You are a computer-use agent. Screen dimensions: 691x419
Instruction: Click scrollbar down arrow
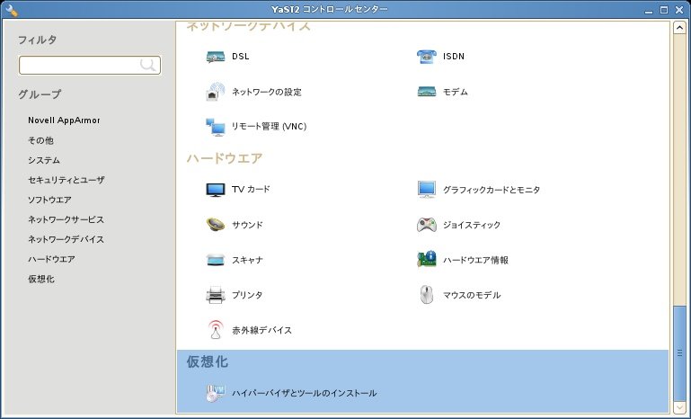click(679, 407)
